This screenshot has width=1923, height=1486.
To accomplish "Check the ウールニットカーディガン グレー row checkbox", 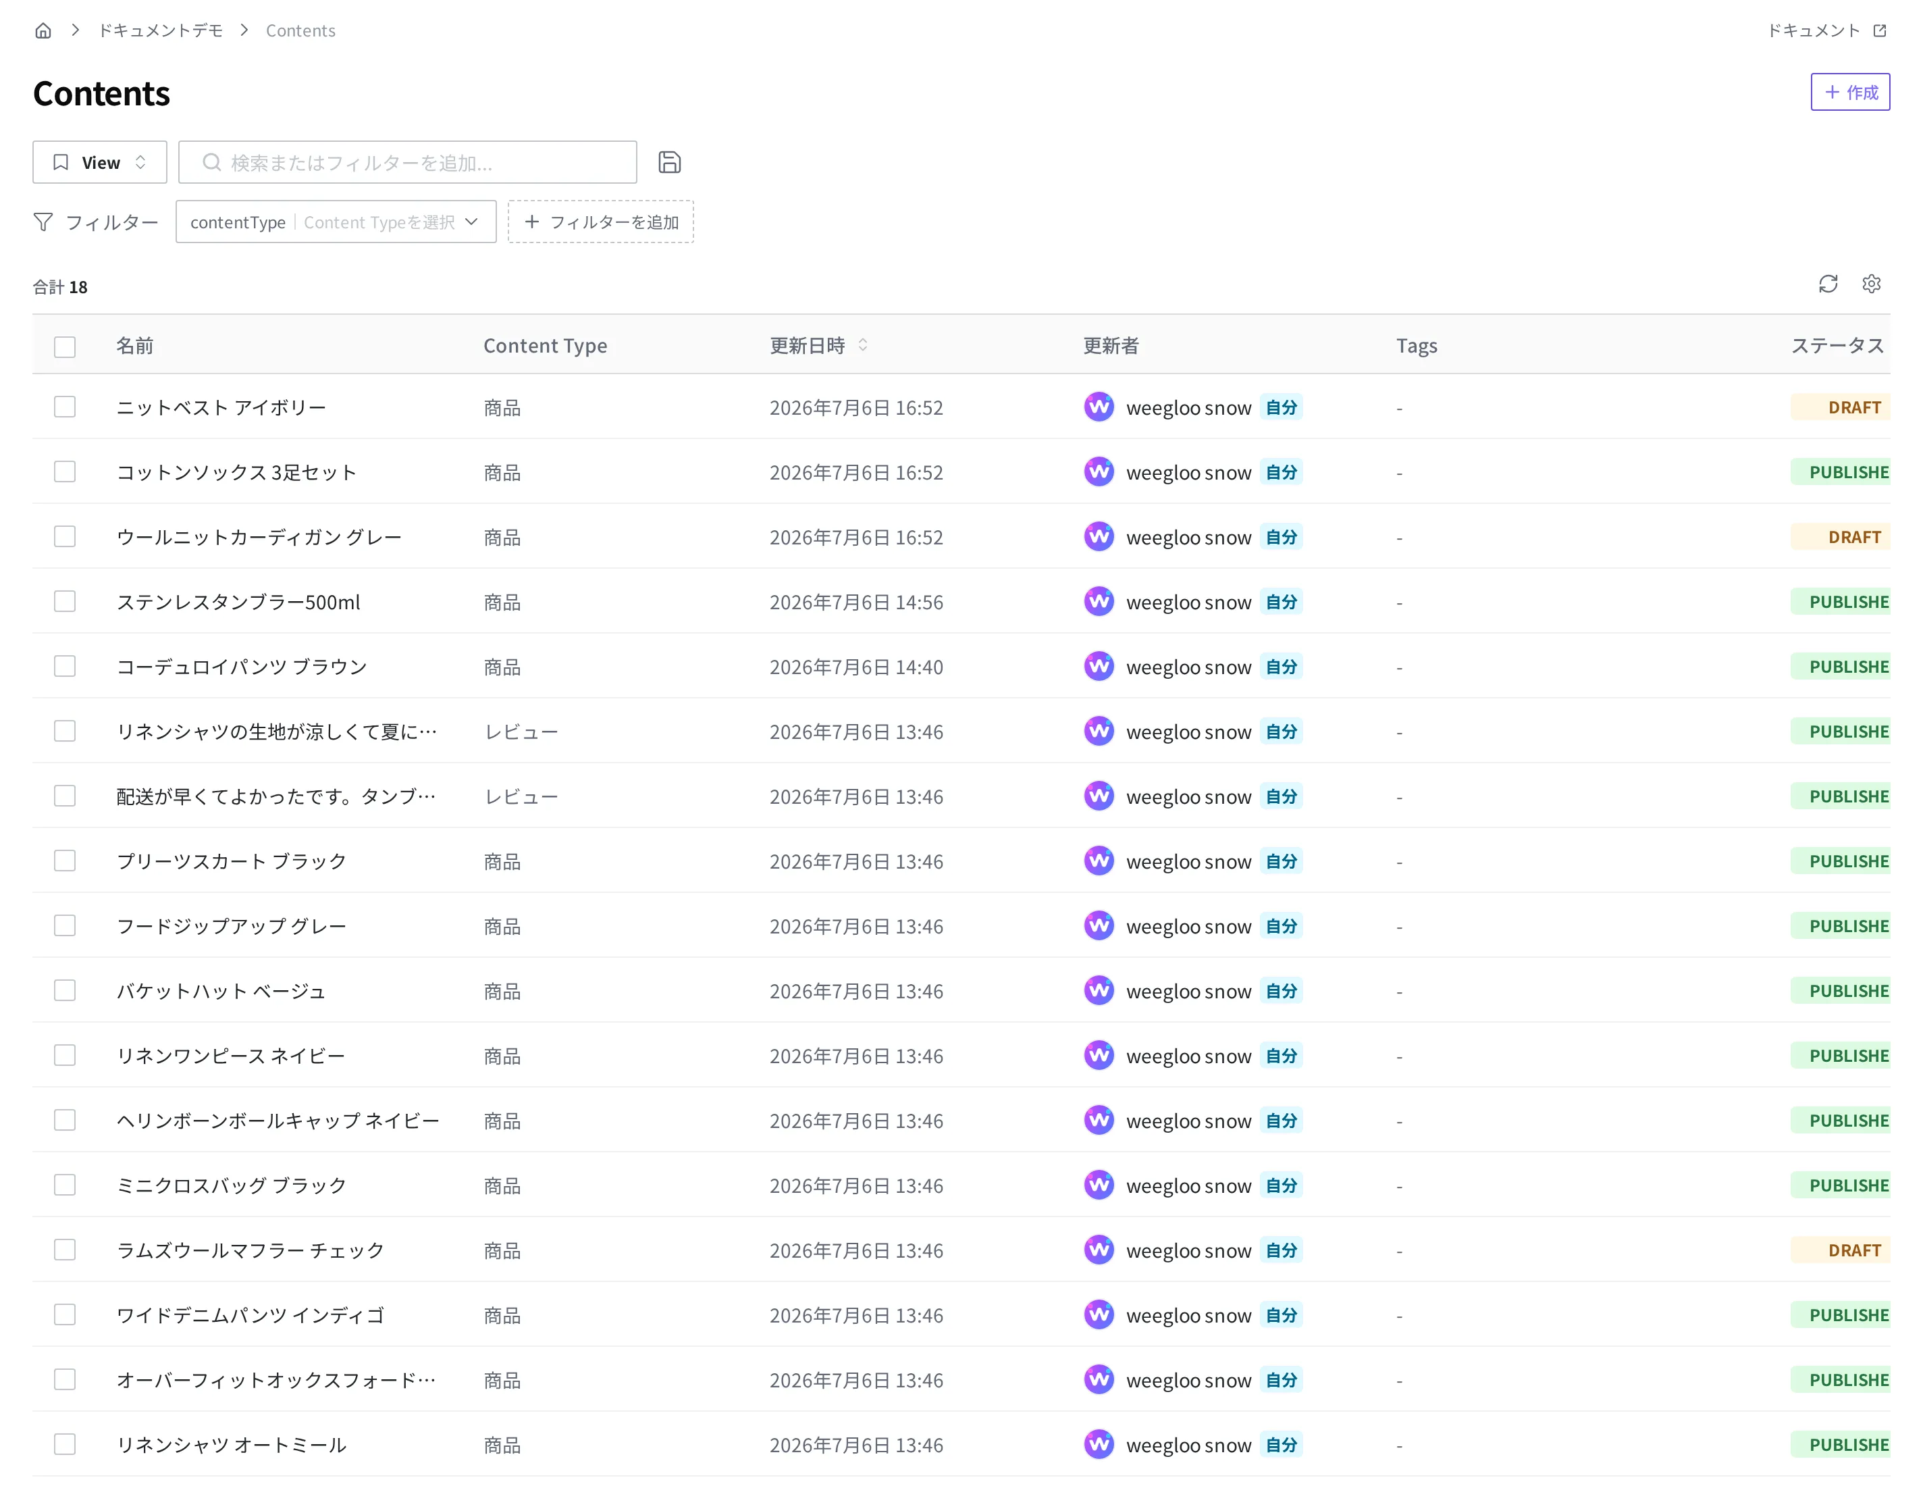I will click(x=64, y=536).
